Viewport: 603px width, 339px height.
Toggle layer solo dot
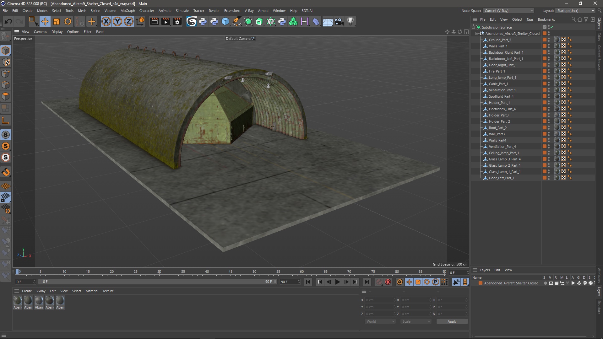point(545,283)
